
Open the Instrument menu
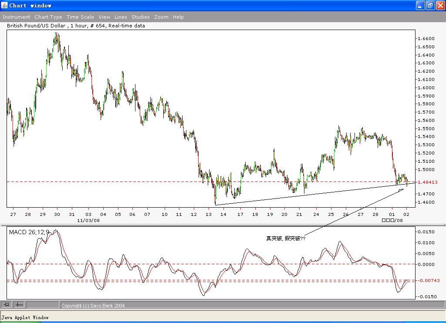coord(16,17)
